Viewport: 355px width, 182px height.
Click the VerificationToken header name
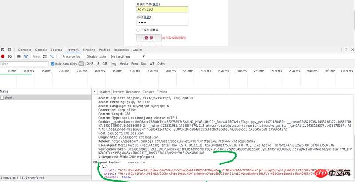tap(112, 149)
